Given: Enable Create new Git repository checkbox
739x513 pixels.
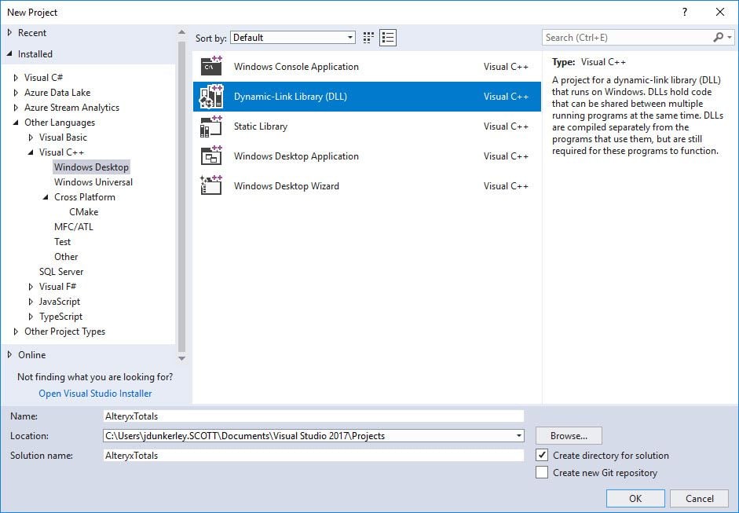Looking at the screenshot, I should tap(542, 472).
